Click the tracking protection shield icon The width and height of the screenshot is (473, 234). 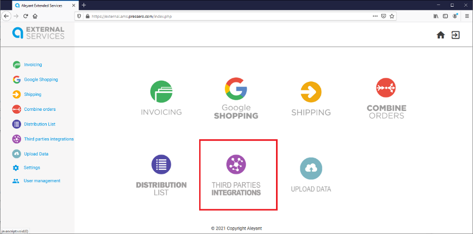point(80,16)
